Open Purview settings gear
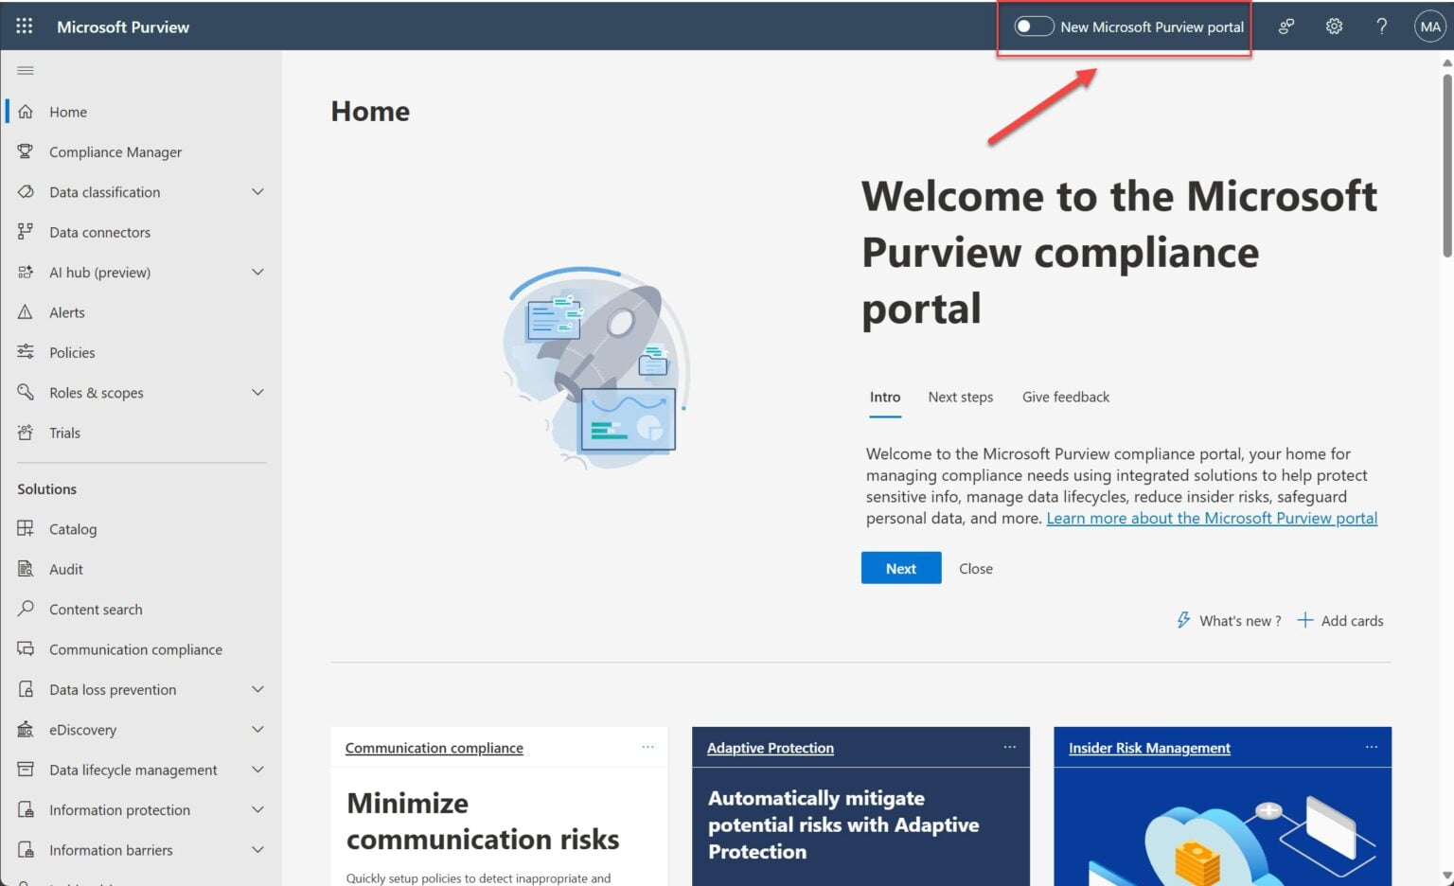This screenshot has width=1454, height=886. pyautogui.click(x=1334, y=26)
